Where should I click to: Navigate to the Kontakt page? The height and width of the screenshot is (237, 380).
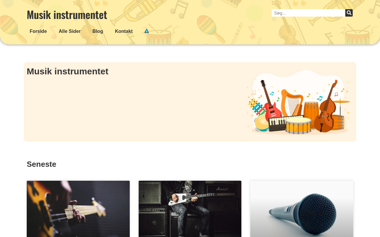pos(124,31)
